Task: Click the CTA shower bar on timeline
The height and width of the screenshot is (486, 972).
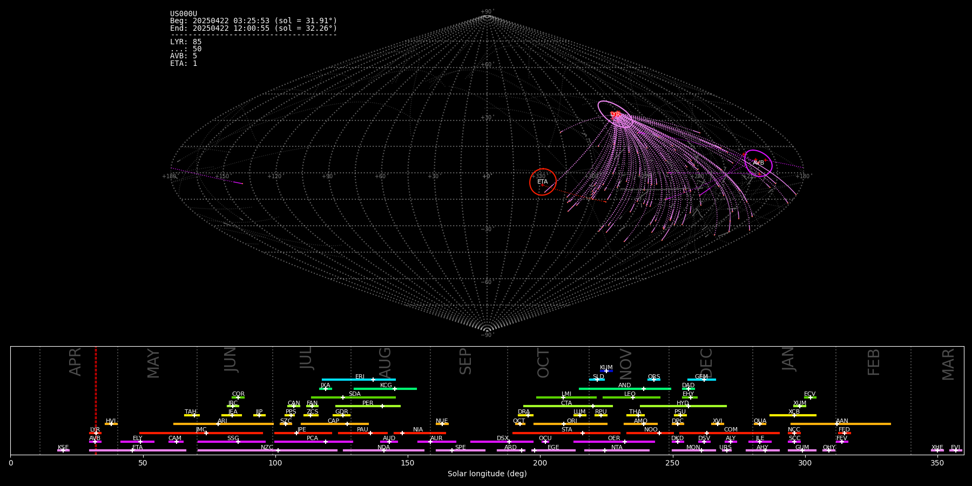Action: pos(568,406)
